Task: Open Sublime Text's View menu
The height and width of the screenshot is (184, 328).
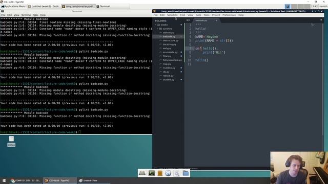Action: point(190,15)
